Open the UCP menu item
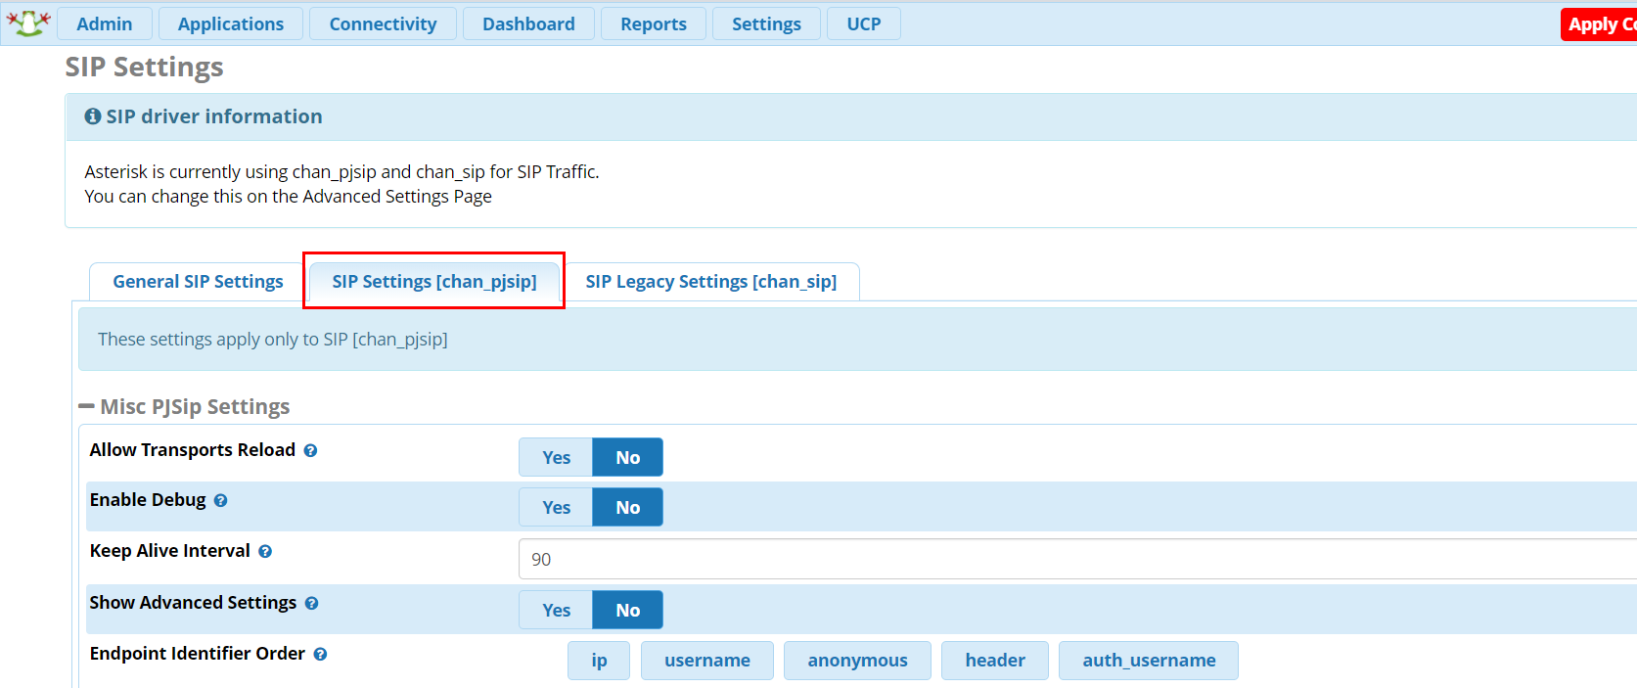1637x688 pixels. tap(864, 23)
